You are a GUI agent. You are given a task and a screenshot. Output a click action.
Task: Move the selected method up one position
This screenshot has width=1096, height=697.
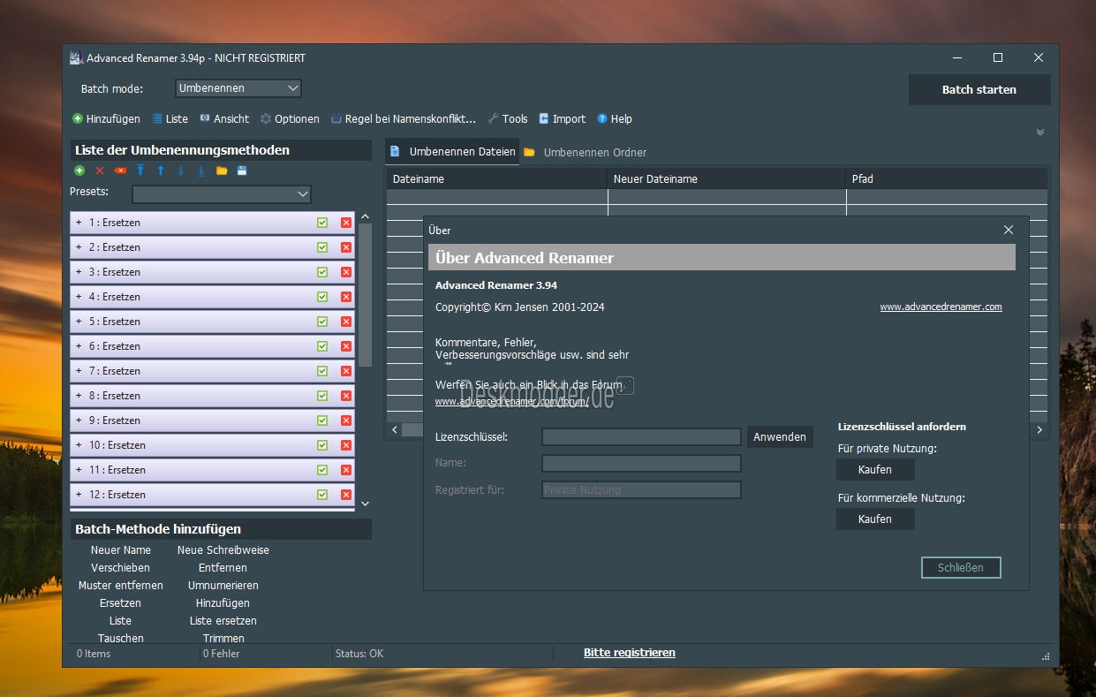click(161, 170)
